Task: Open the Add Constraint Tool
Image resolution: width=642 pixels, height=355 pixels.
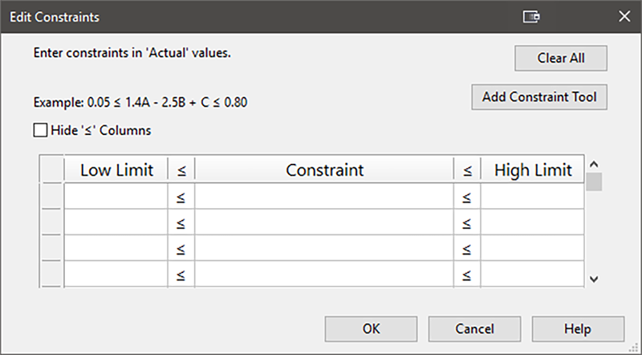Action: pos(538,98)
